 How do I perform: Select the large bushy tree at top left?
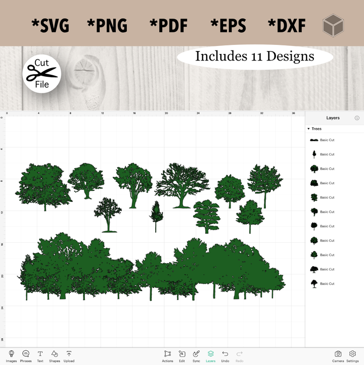(44, 187)
